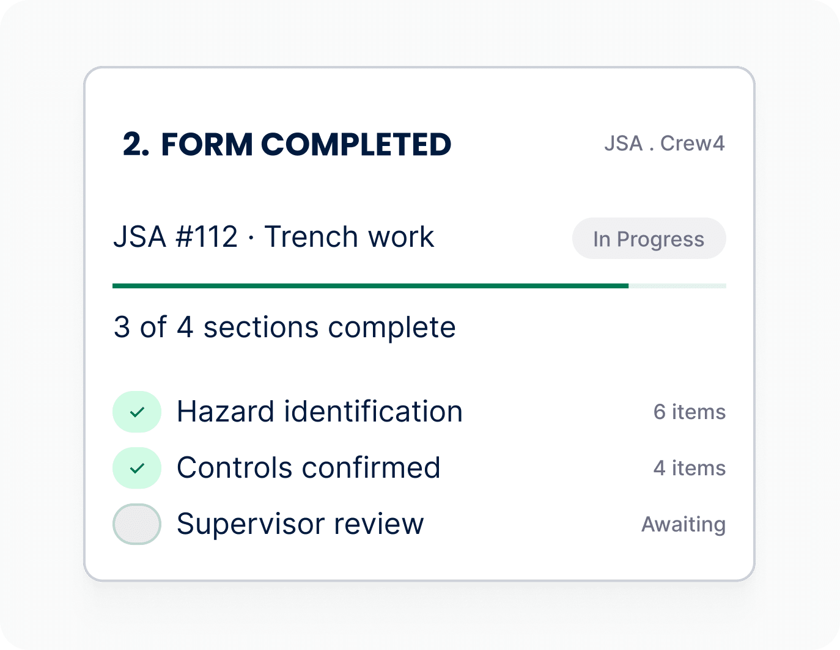Click the Hazard identification green checkmark icon
This screenshot has height=650, width=840.
coord(137,412)
